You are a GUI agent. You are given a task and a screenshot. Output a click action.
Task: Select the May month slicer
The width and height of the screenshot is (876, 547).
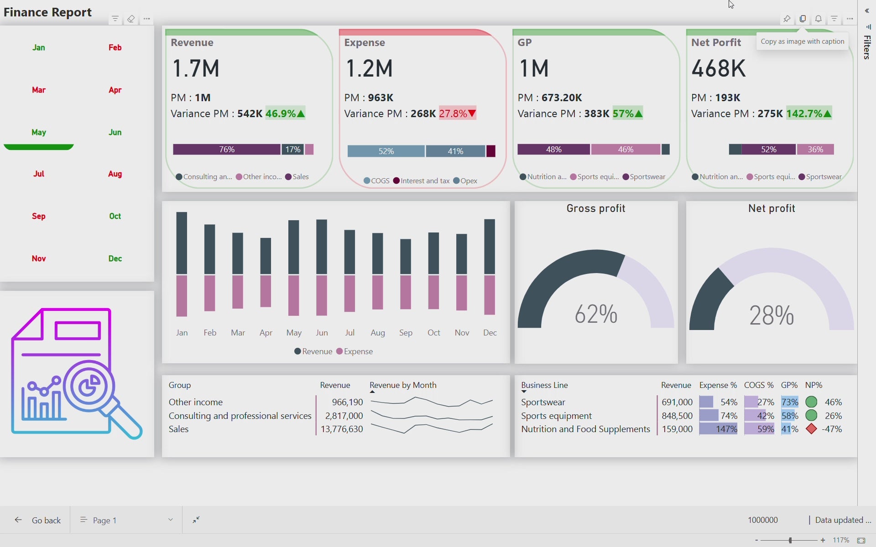(x=39, y=132)
